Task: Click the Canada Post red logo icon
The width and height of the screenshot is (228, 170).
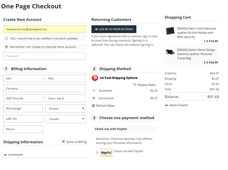Action: [x=95, y=78]
